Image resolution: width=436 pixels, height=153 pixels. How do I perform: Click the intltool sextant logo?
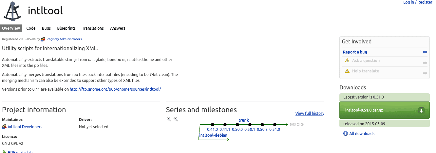pos(13,11)
